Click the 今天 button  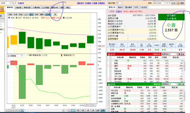pos(173,3)
